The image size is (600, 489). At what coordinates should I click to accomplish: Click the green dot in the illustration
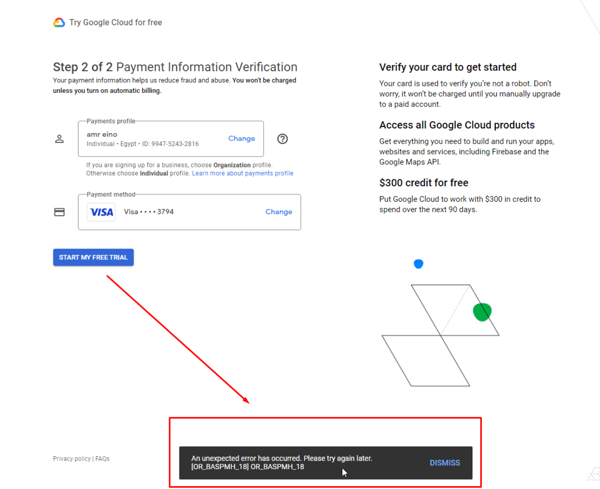tap(482, 312)
